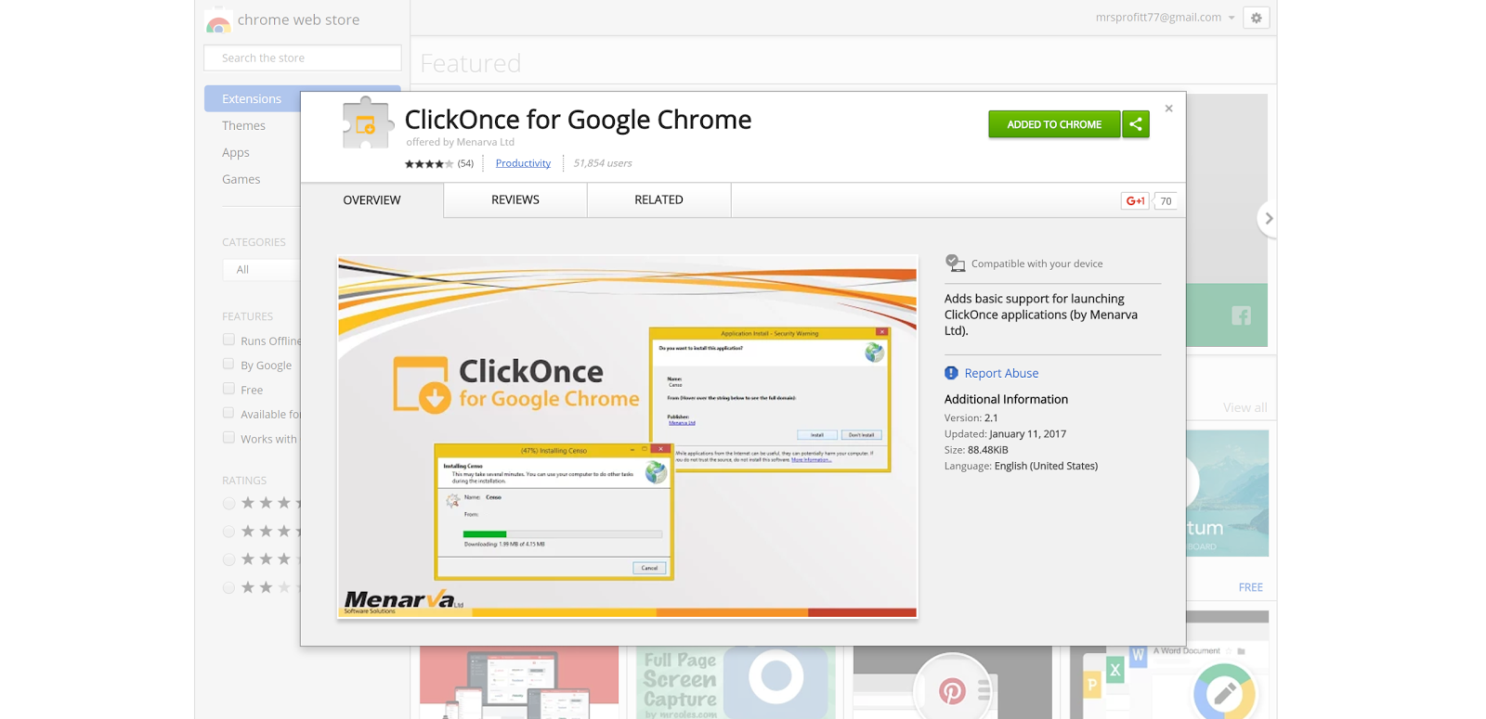Select the second rating radio button
Image resolution: width=1486 pixels, height=719 pixels.
[228, 532]
